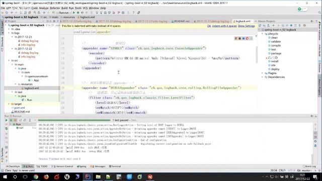Image resolution: width=322 pixels, height=181 pixels.
Task: Click the red close X icon in Run panel sidebar
Action: tap(7, 157)
